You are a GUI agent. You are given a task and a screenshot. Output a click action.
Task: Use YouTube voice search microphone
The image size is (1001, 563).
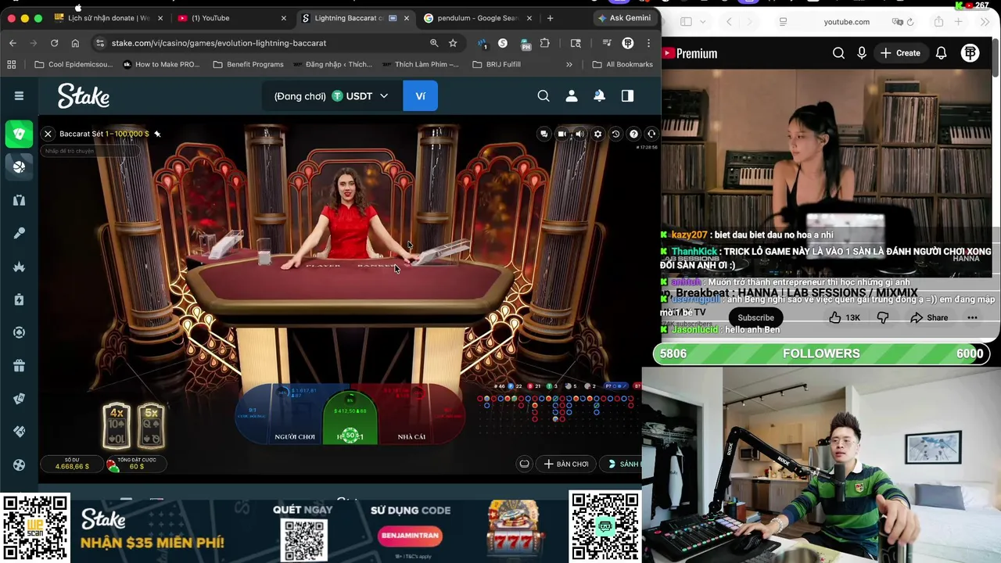pyautogui.click(x=862, y=53)
